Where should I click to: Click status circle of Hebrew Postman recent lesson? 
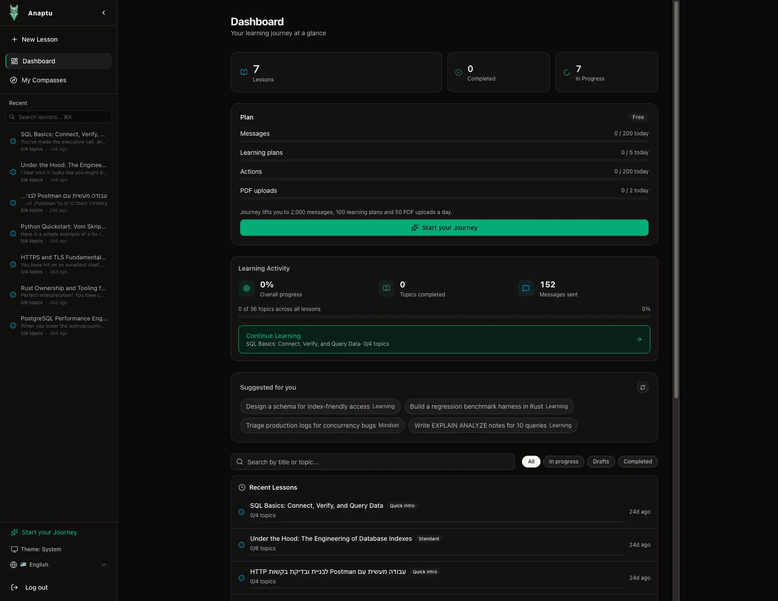[242, 578]
